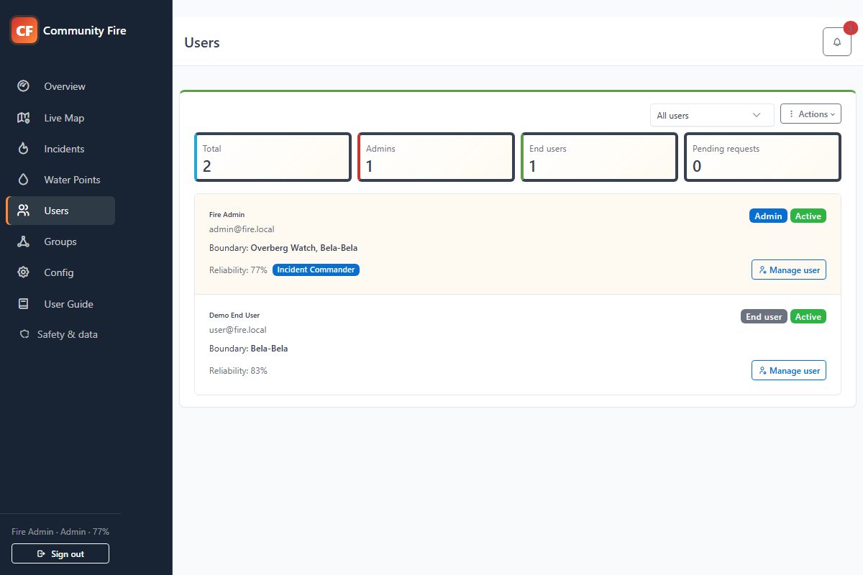Click the CF Community Fire logo

[24, 30]
